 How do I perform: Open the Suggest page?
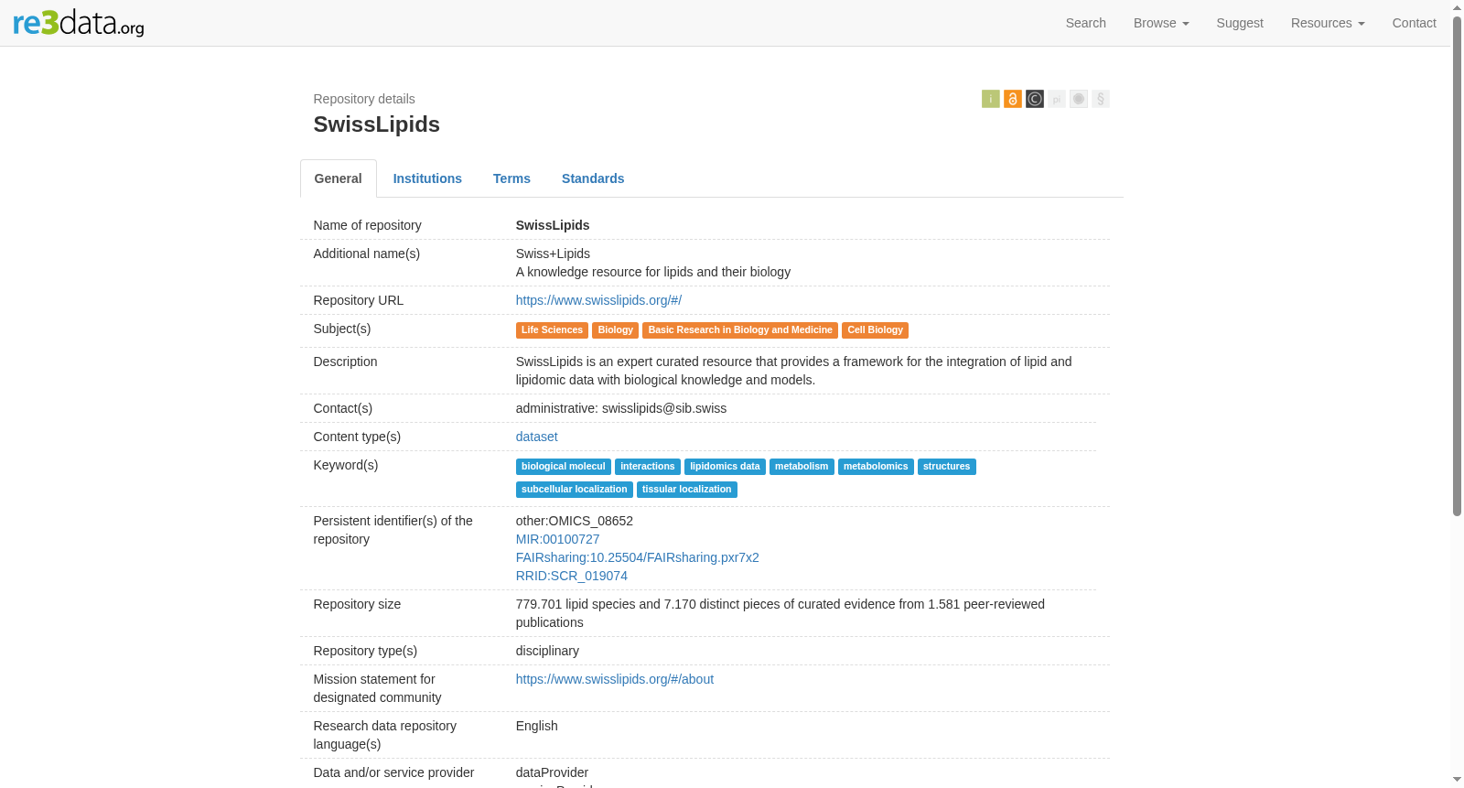click(x=1240, y=23)
